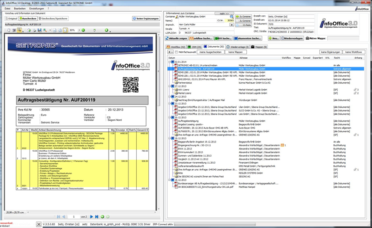Click the Original button

tap(12, 18)
